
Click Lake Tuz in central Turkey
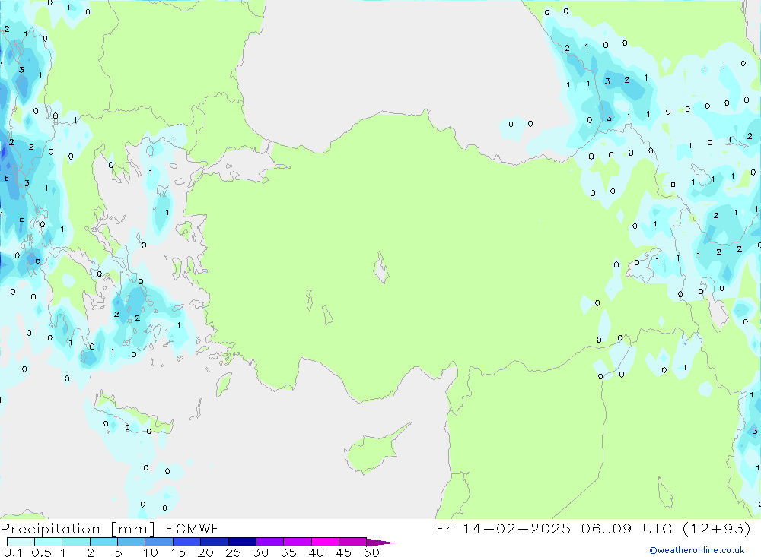coord(381,267)
